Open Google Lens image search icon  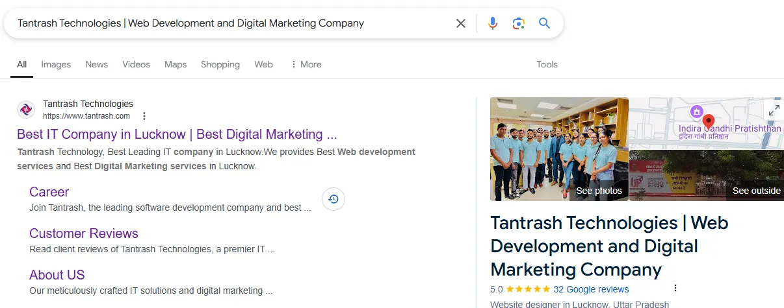pyautogui.click(x=518, y=23)
